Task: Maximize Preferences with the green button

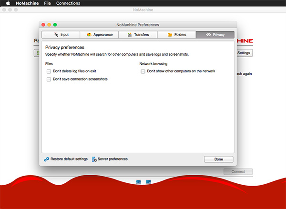Action: 55,25
